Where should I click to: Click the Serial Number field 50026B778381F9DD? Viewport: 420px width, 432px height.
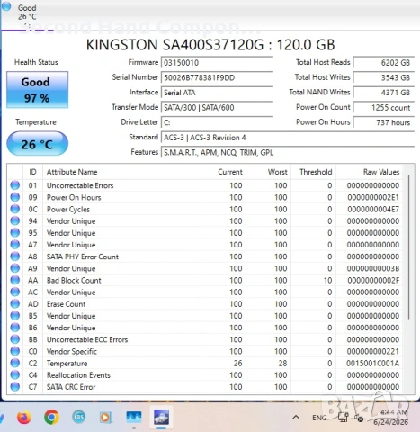[x=217, y=77]
